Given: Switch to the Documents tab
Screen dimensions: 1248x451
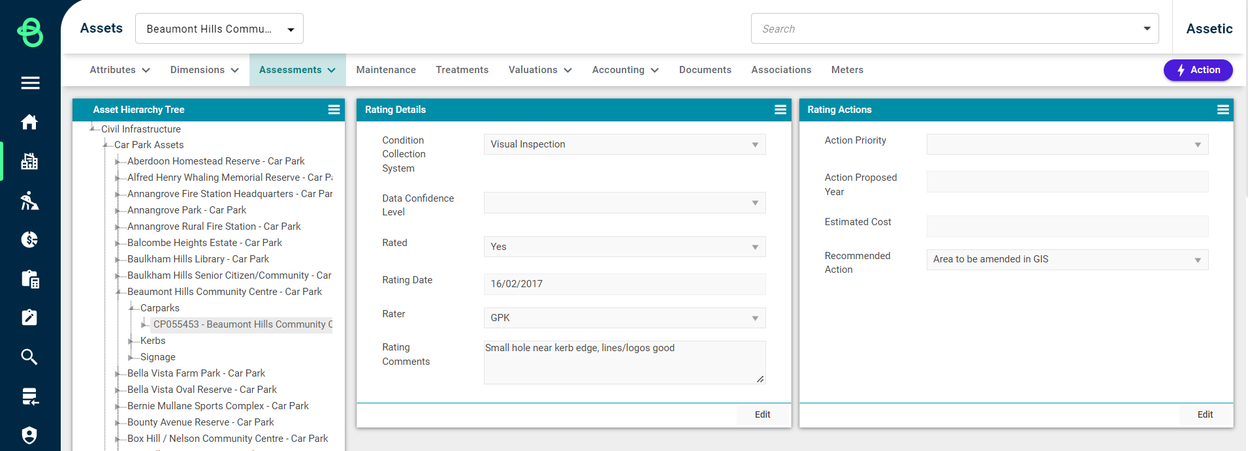Looking at the screenshot, I should (x=705, y=70).
